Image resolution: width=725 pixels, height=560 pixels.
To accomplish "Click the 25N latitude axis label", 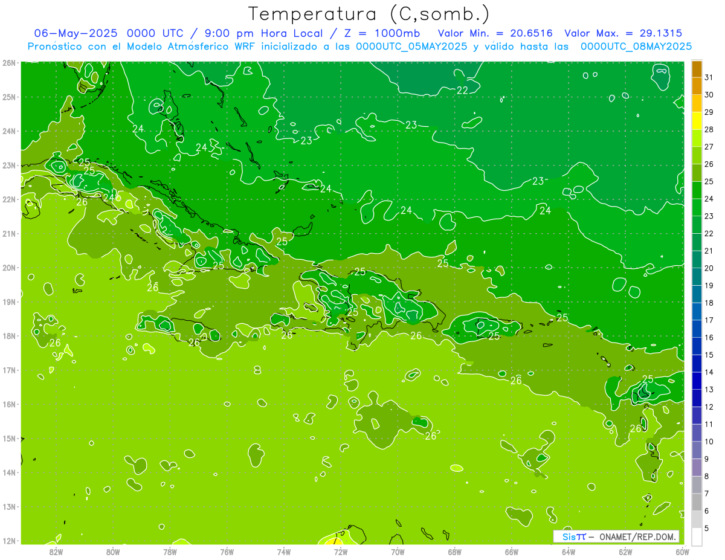I will tap(8, 97).
